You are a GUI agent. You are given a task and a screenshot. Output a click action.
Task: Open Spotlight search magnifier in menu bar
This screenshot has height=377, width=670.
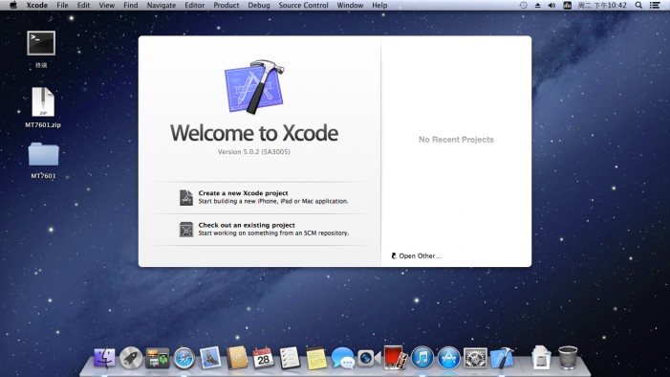(638, 5)
